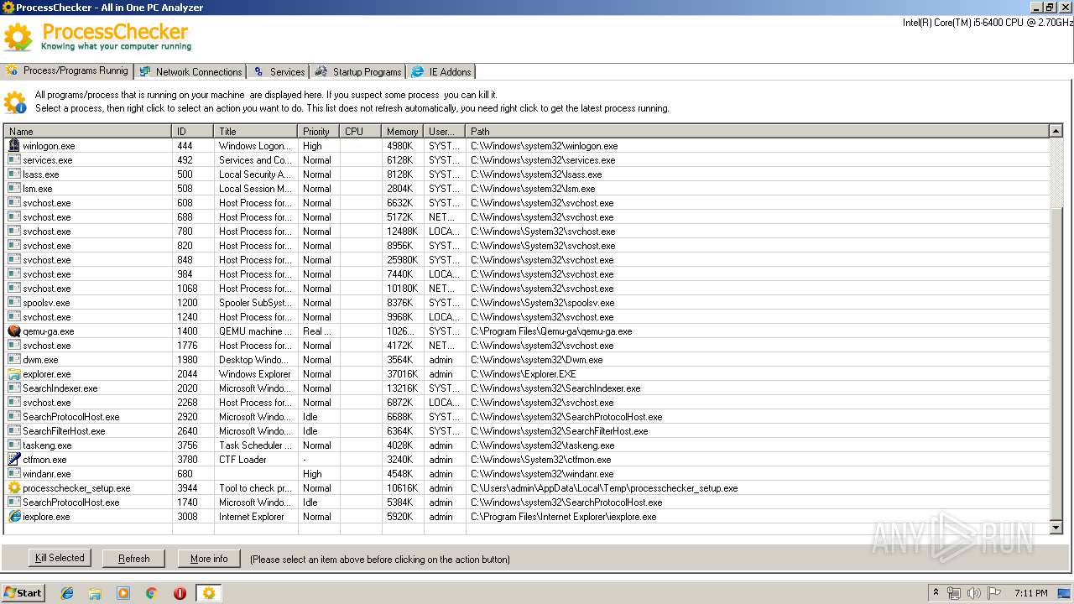The image size is (1074, 604).
Task: Sort by the Path column header
Action: coord(757,132)
